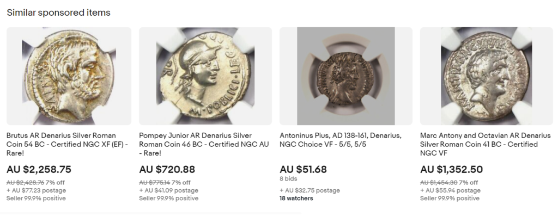Click the AU $32.75 postage text
The height and width of the screenshot is (217, 558).
click(310, 190)
